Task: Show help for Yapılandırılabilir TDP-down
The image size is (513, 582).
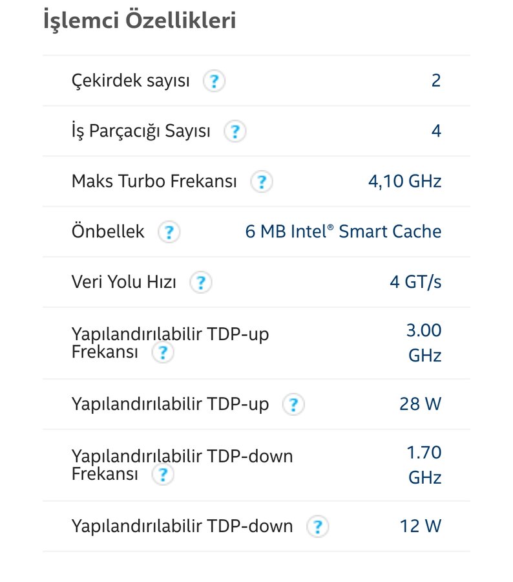Action: tap(317, 526)
